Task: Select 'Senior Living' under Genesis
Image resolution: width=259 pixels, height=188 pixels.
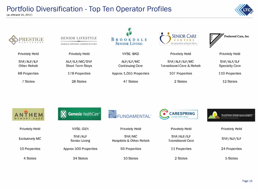Action: tap(80, 141)
